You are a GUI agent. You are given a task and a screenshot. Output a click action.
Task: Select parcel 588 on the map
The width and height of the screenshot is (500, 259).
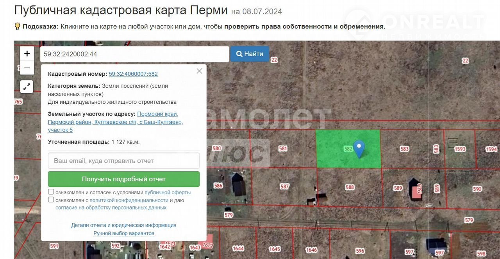[350, 187]
